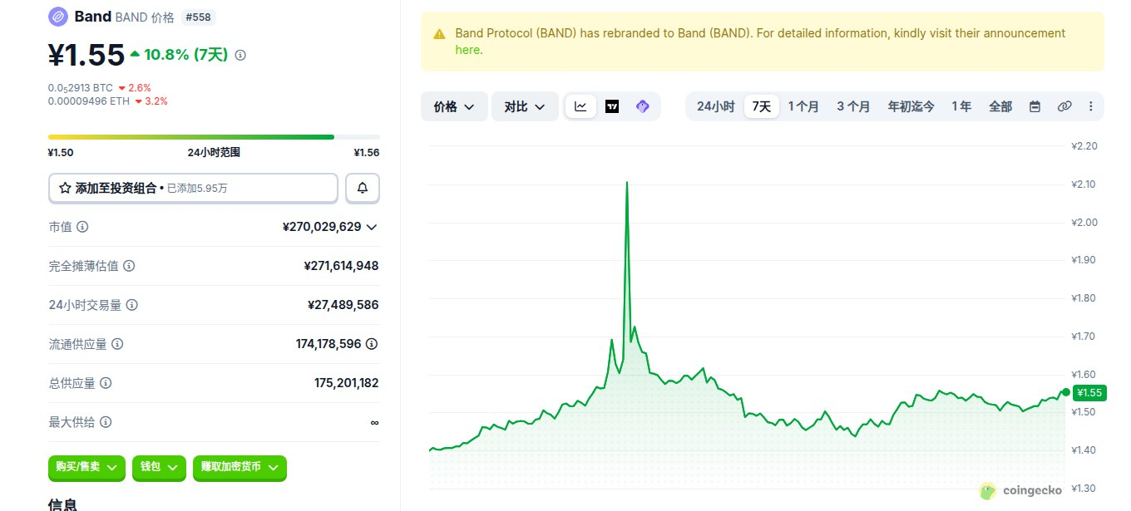Open the 赚取加密货币 dropdown
Viewport: 1131px width, 511px height.
pyautogui.click(x=240, y=468)
